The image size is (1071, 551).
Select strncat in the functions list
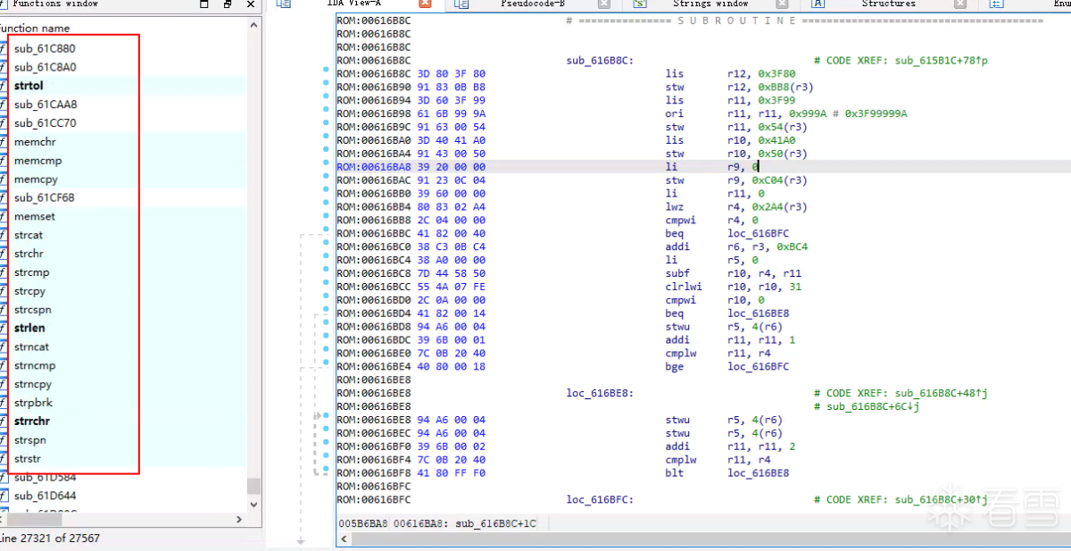[31, 346]
